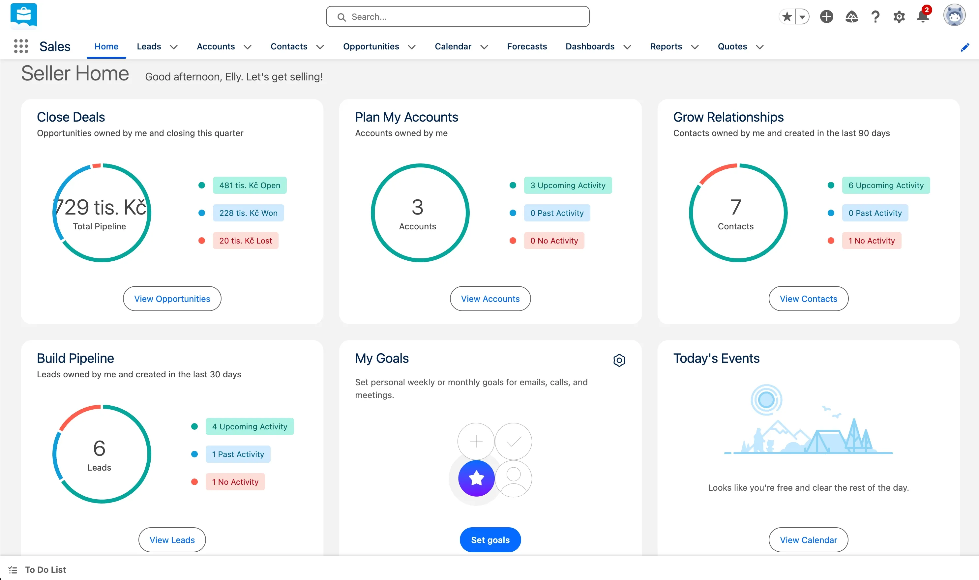979x580 pixels.
Task: Open Salesforce Help via question mark icon
Action: tap(875, 16)
